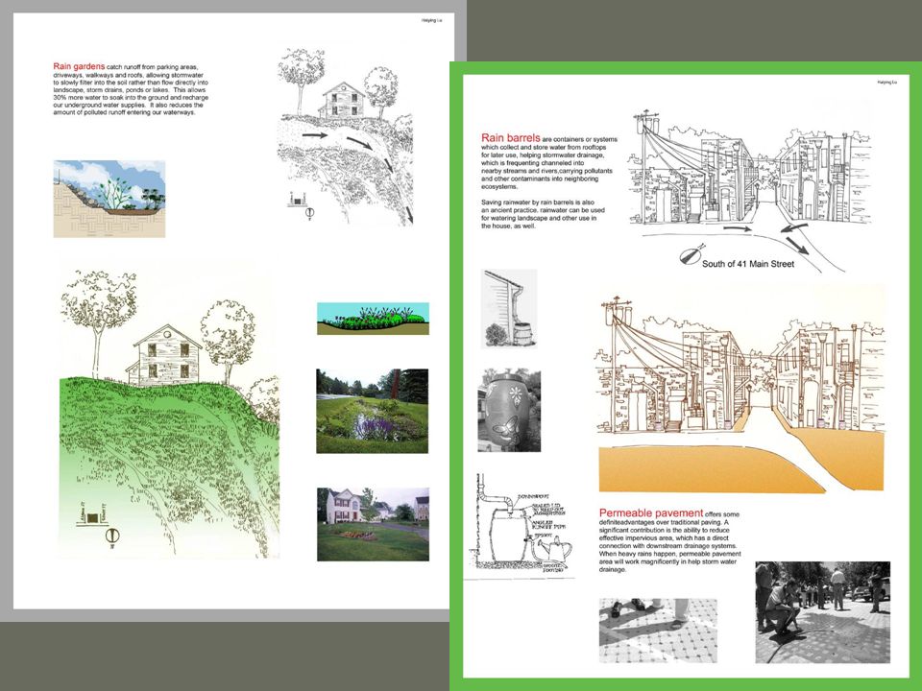Open the green-shaded hillside house drawing
This screenshot has width=922, height=691.
click(x=169, y=414)
